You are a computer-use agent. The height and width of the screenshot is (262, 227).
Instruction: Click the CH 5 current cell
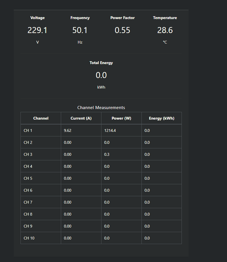click(x=81, y=178)
